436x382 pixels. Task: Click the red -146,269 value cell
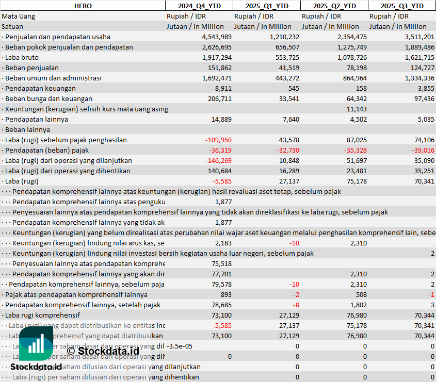pos(218,160)
